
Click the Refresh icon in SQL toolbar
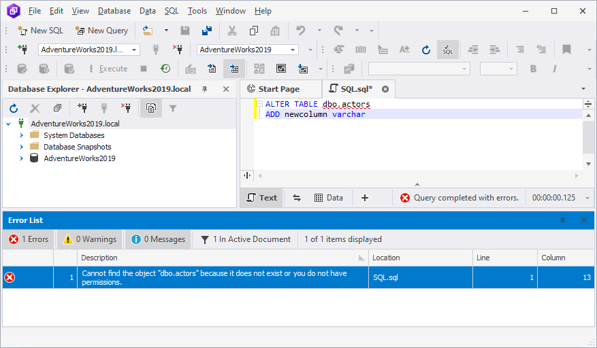[426, 50]
